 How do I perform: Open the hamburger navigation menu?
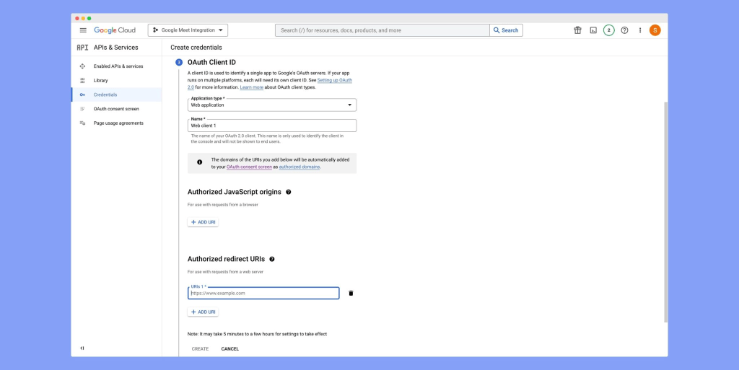pyautogui.click(x=83, y=30)
